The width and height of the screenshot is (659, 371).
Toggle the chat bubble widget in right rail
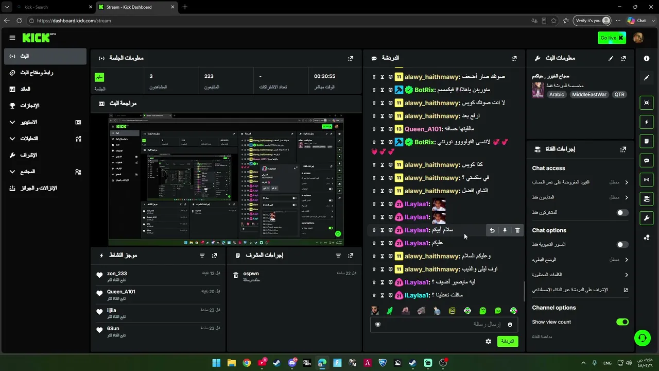(x=647, y=160)
